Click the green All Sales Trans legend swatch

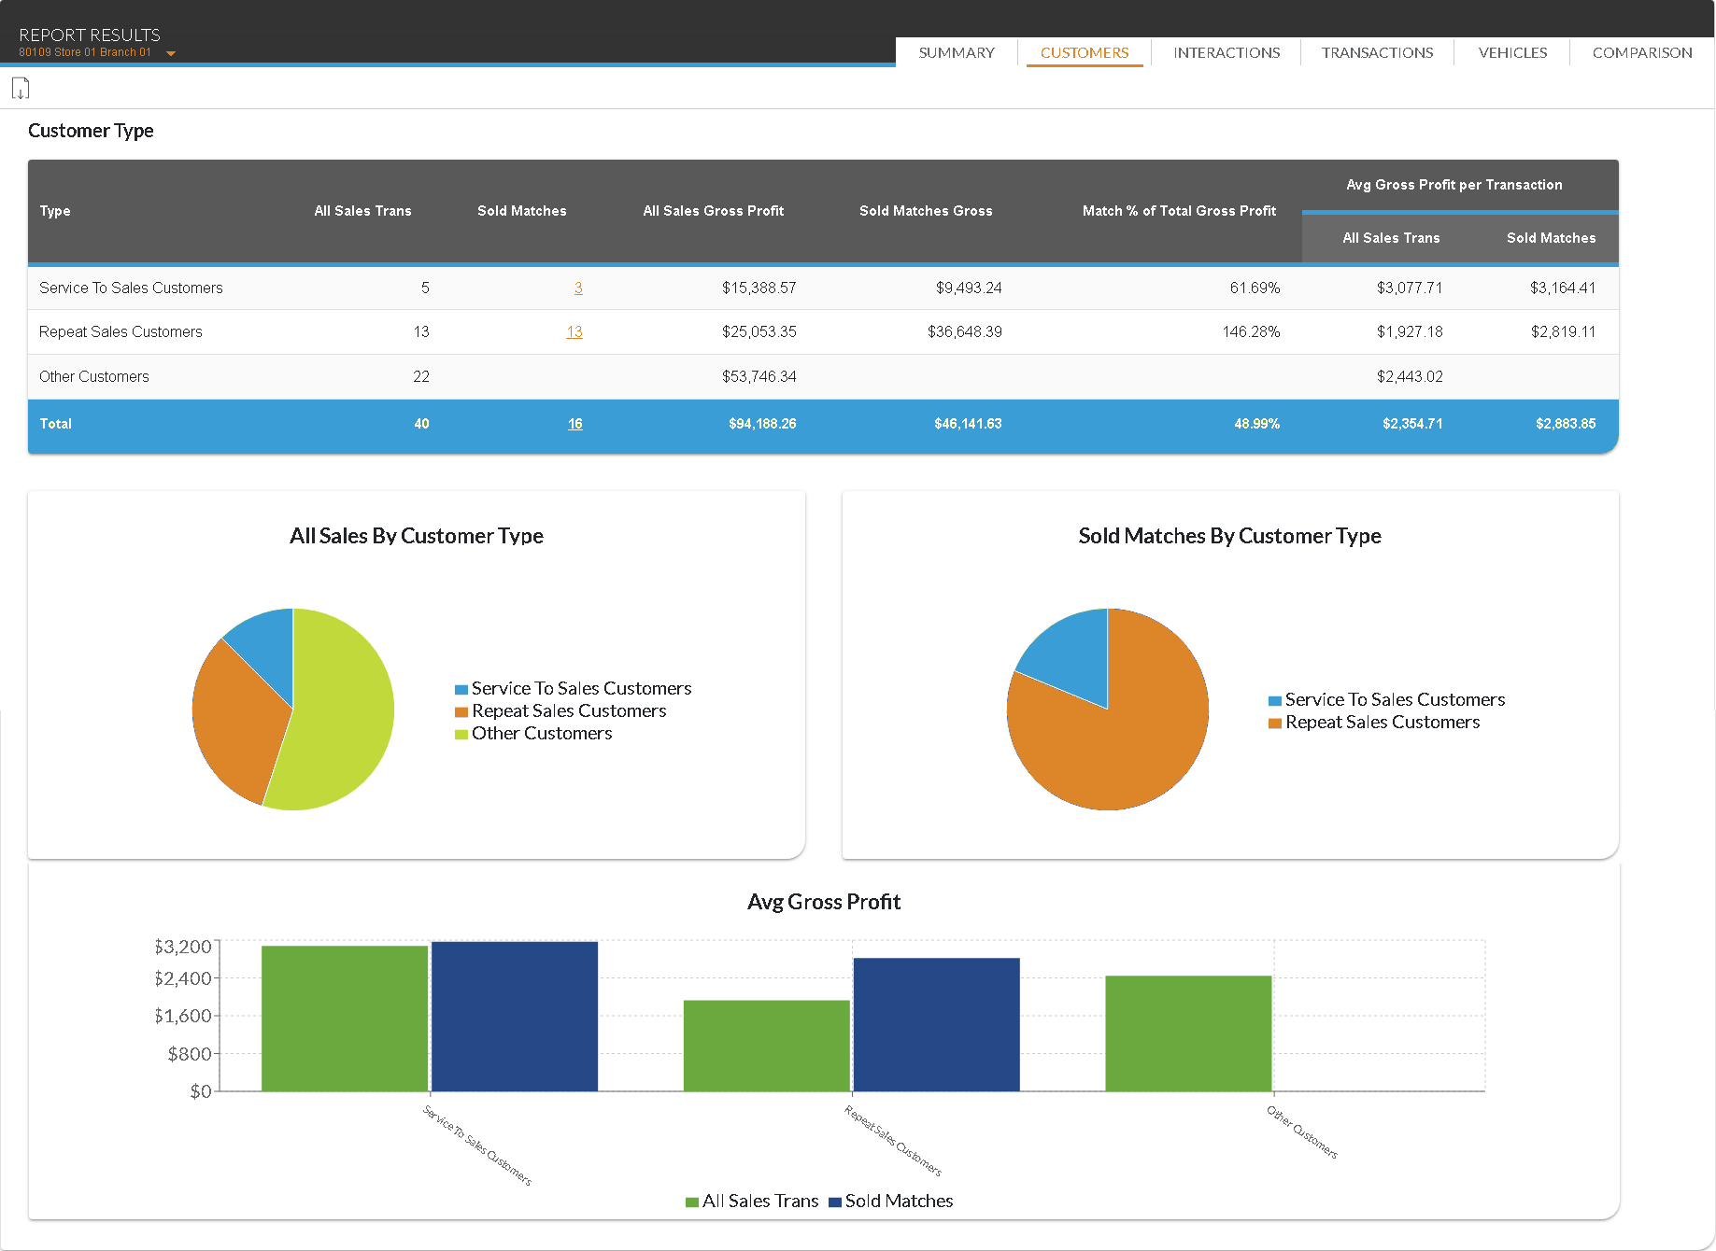[x=692, y=1202]
